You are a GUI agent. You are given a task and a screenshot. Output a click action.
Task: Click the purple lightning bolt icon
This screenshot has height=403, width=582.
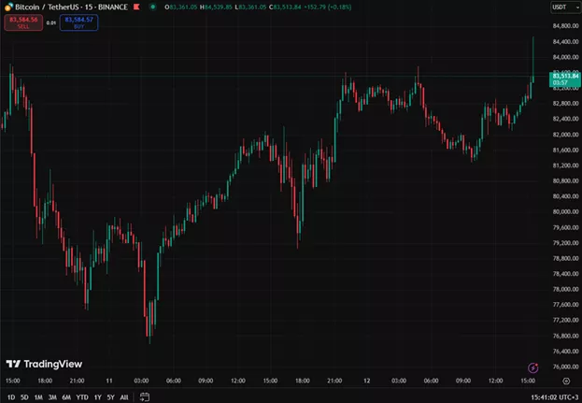pyautogui.click(x=533, y=368)
